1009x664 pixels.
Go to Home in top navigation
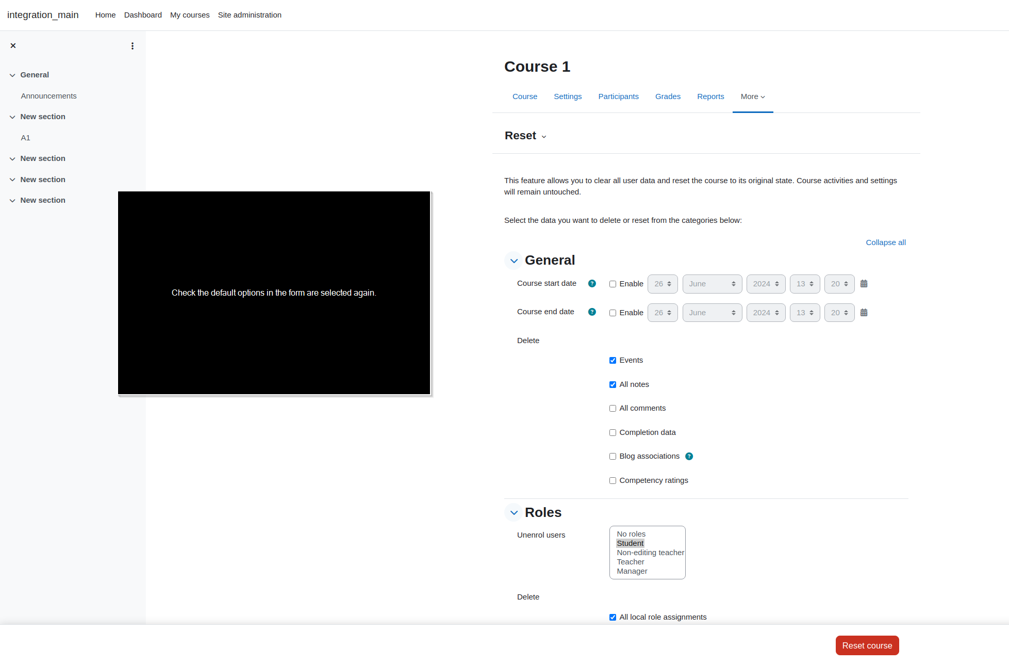pos(105,15)
